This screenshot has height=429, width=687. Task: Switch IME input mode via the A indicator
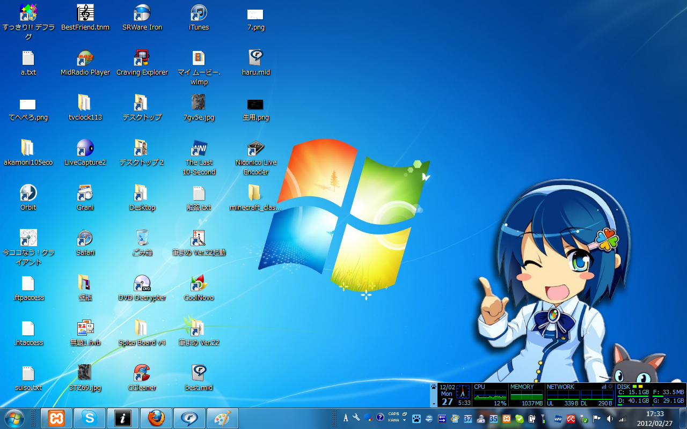pos(346,418)
